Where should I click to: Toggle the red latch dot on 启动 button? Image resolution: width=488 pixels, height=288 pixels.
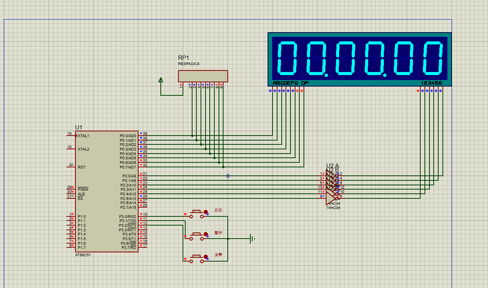coord(205,211)
